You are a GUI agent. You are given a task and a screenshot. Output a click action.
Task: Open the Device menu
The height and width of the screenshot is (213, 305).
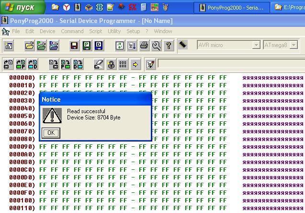click(47, 31)
